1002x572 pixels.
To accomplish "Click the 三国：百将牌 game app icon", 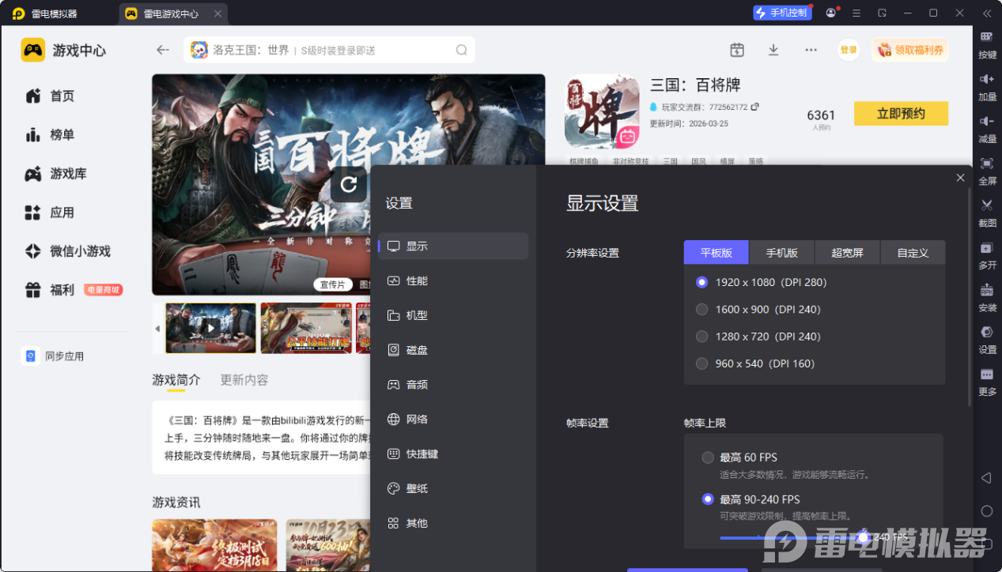I will pyautogui.click(x=602, y=111).
